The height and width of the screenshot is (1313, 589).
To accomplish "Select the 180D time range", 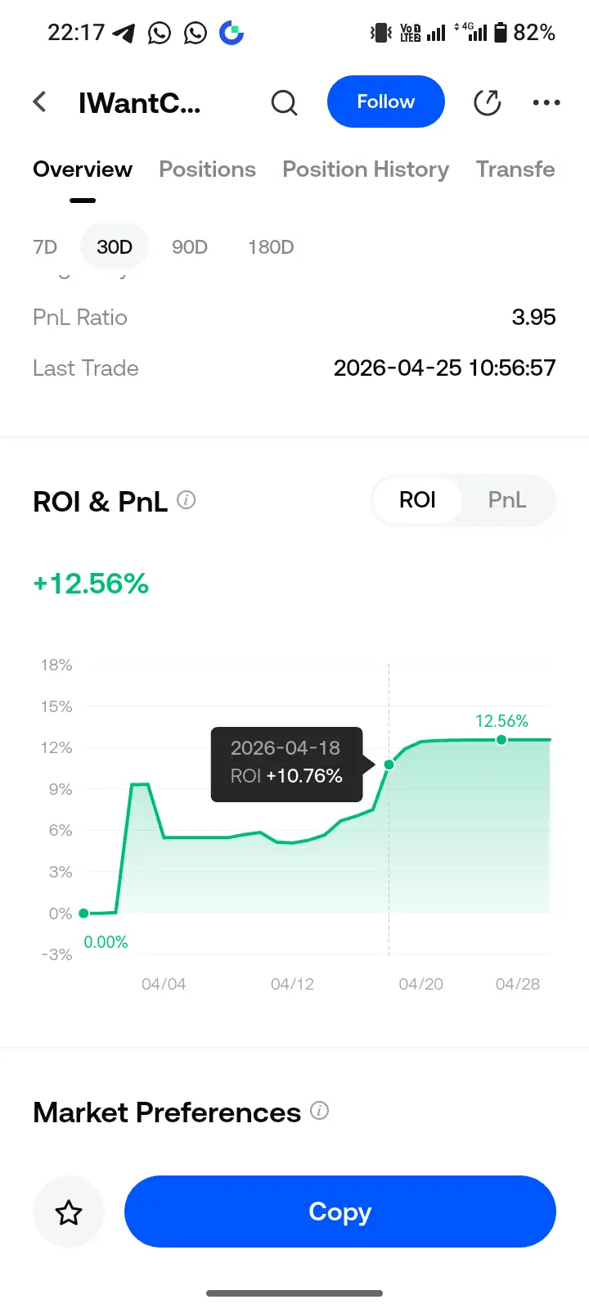I will (271, 247).
